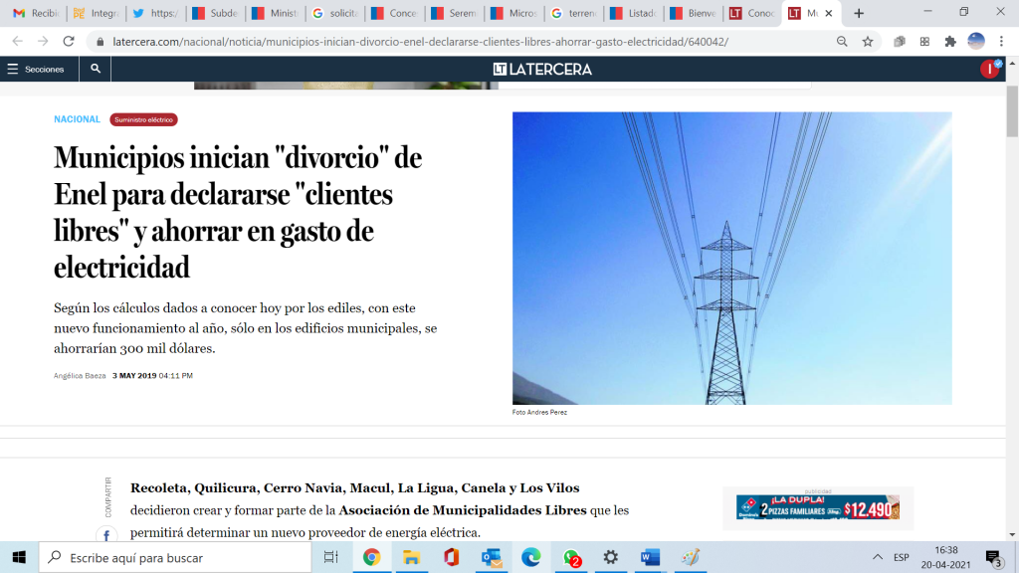
Task: Click the Windows taskbar search box
Action: [x=175, y=557]
